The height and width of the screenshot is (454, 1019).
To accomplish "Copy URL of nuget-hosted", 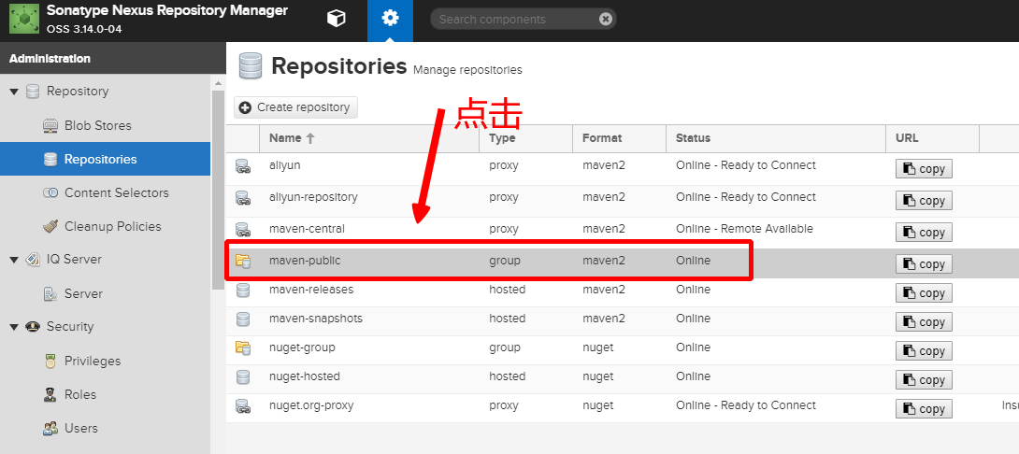I will [x=925, y=380].
